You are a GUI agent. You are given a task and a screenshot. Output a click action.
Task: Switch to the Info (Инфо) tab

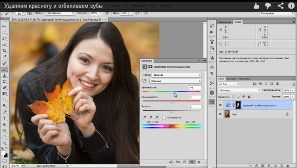[x=238, y=22]
